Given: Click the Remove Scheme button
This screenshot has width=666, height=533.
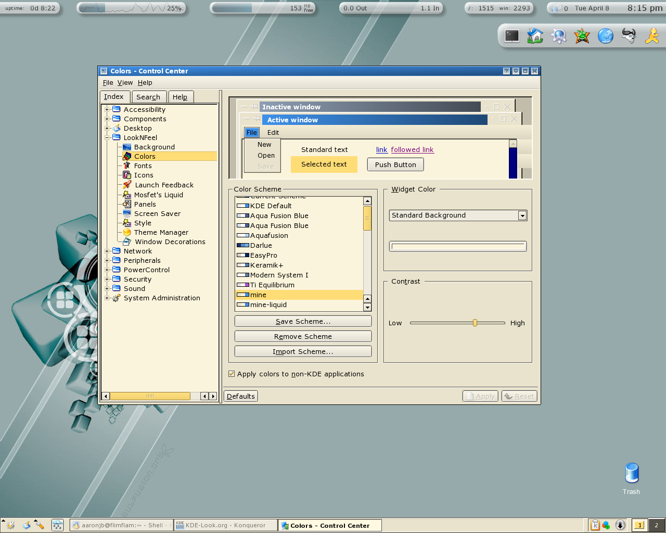Looking at the screenshot, I should [x=303, y=336].
